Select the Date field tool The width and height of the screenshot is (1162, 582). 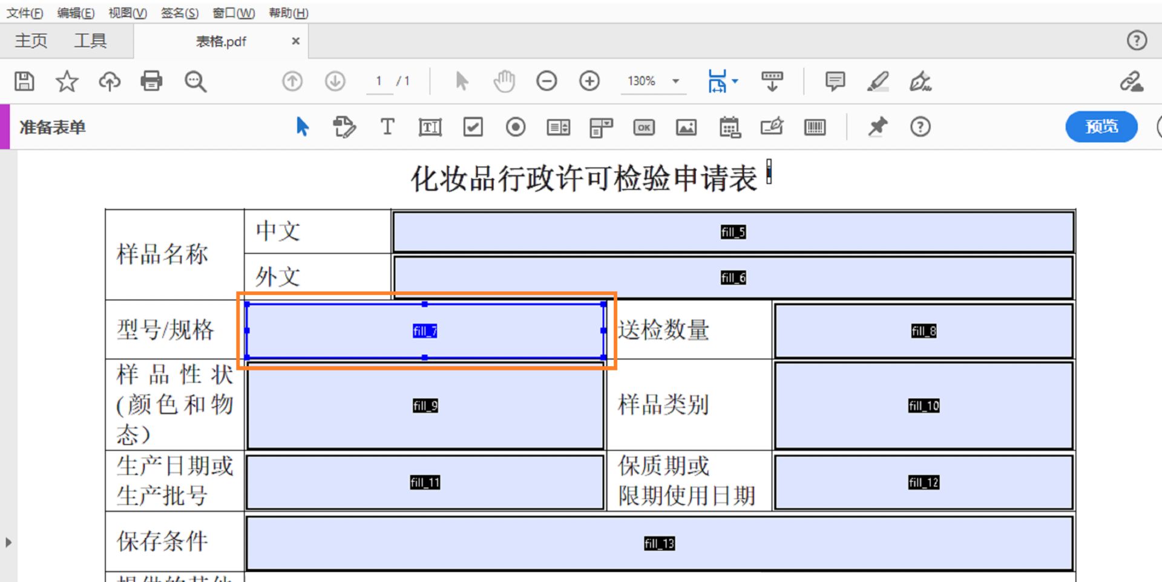[x=729, y=127]
